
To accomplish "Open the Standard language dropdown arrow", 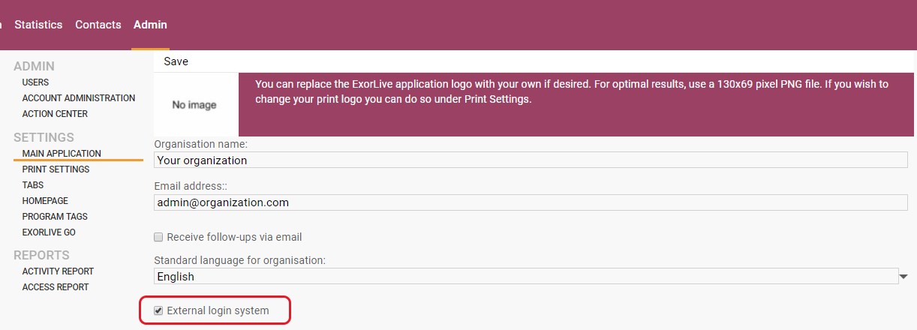I will coord(903,277).
